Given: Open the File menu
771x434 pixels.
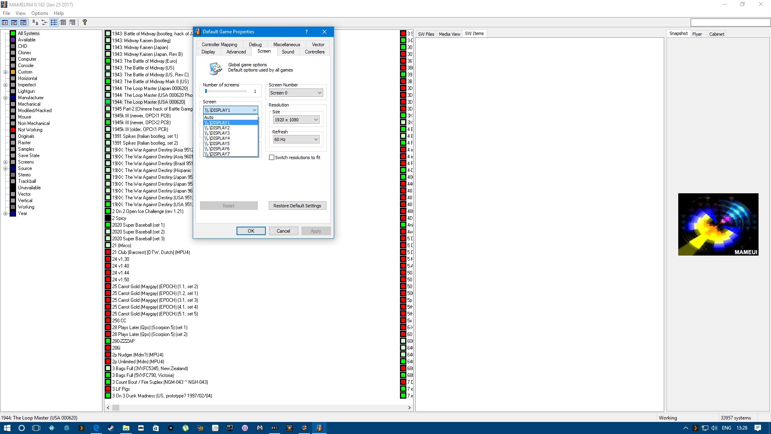Looking at the screenshot, I should point(6,13).
